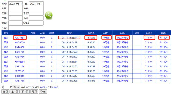The height and width of the screenshot is (96, 172).
Task: Click the green magnifier search icon
Action: [x=49, y=15]
